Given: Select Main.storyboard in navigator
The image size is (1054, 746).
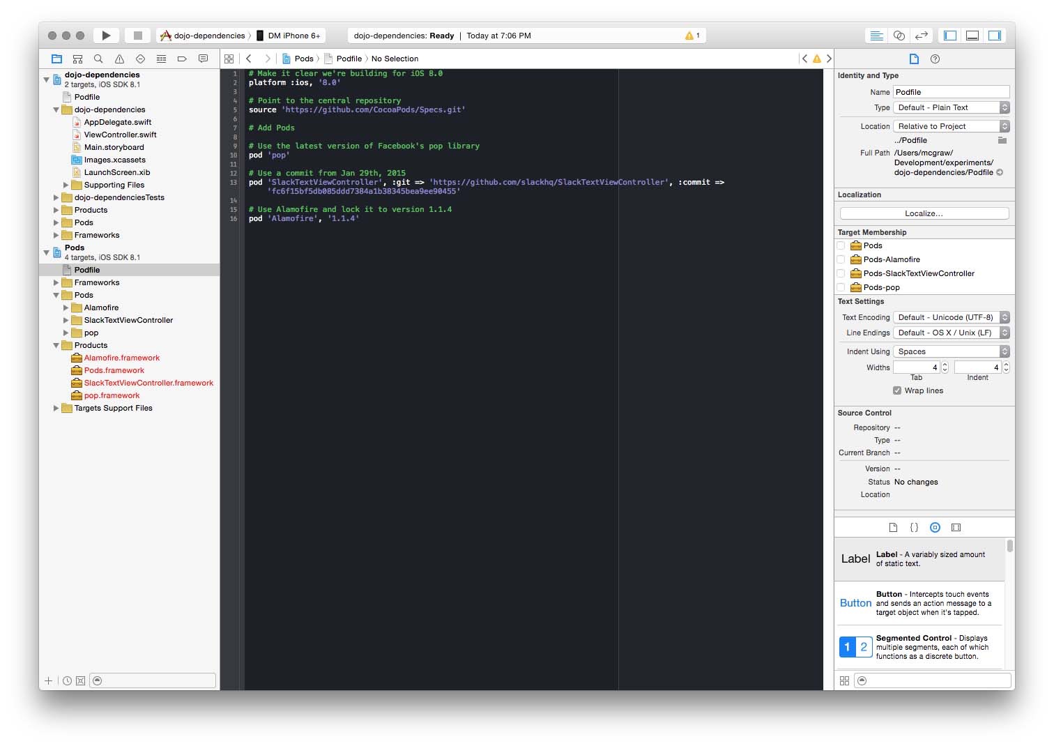Looking at the screenshot, I should [114, 147].
